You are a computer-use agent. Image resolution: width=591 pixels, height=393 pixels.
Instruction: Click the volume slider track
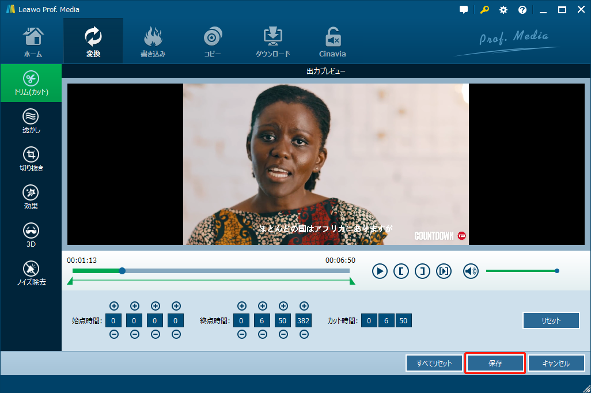click(x=521, y=271)
